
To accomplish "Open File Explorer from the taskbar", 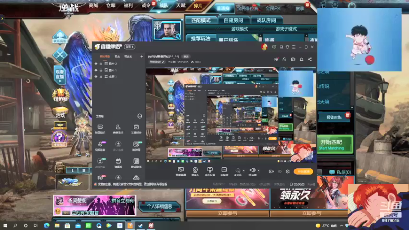I will (57, 225).
